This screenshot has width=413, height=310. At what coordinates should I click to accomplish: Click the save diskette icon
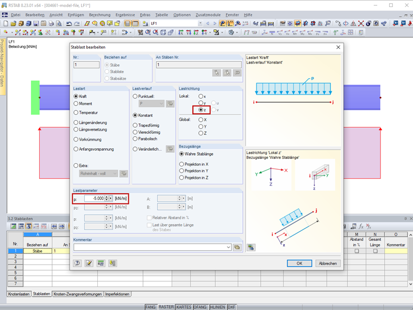tap(36, 23)
